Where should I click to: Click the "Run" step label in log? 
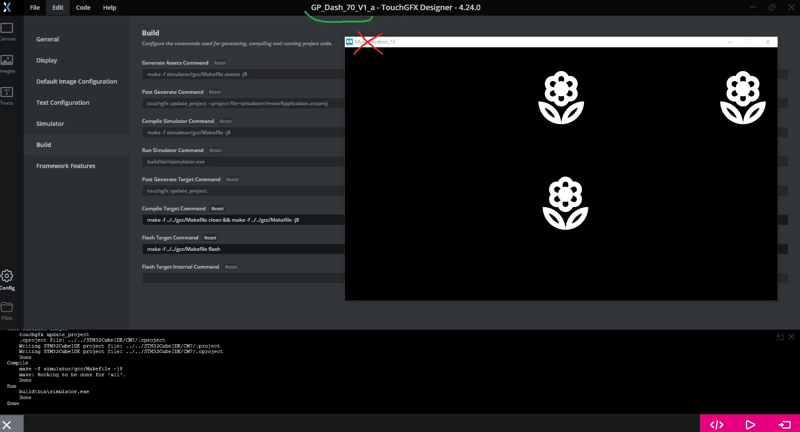11,386
